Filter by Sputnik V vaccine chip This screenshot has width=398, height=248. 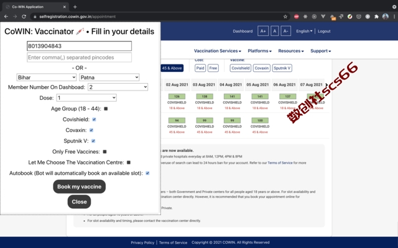[x=282, y=68]
